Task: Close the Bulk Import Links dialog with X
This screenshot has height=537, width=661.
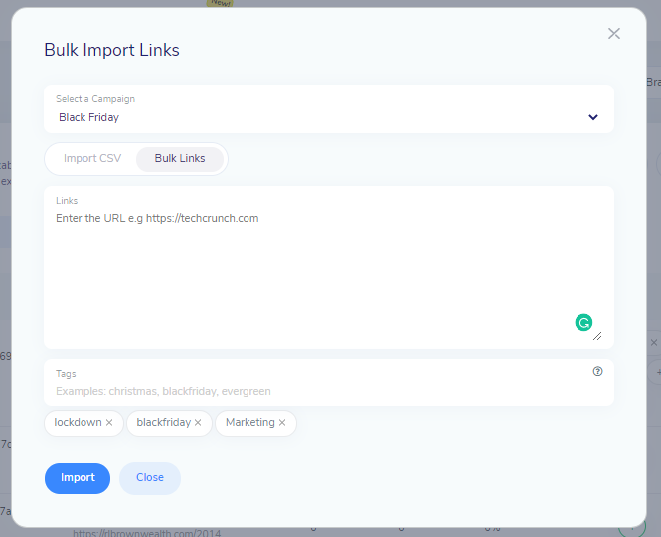Action: point(614,34)
